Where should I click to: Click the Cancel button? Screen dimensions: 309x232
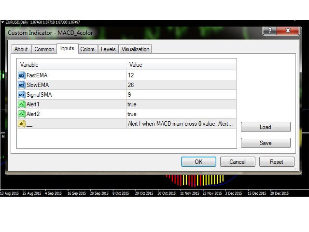(238, 162)
